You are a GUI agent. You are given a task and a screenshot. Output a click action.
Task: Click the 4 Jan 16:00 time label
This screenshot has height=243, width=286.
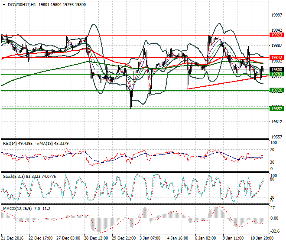[x=178, y=238]
